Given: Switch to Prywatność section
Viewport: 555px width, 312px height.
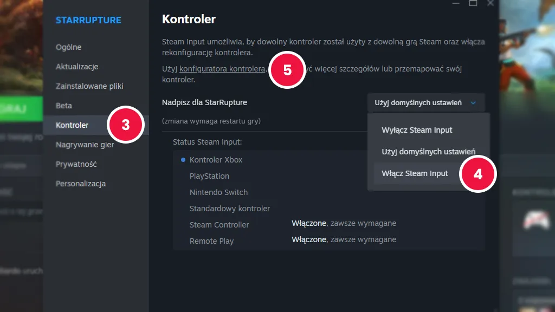Looking at the screenshot, I should tap(76, 164).
